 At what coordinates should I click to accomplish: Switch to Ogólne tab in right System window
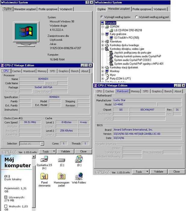click(101, 9)
